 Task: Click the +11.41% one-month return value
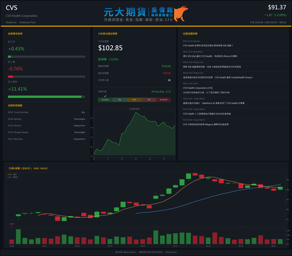pos(18,89)
